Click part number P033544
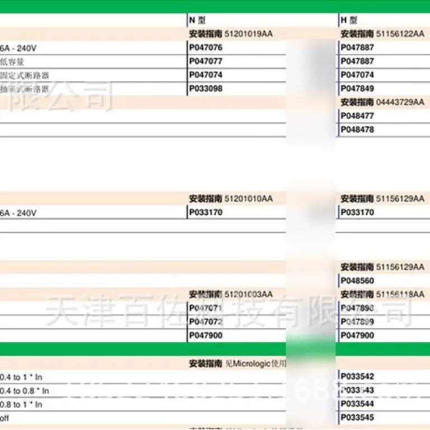Viewport: 430px width, 430px height. pos(357,404)
